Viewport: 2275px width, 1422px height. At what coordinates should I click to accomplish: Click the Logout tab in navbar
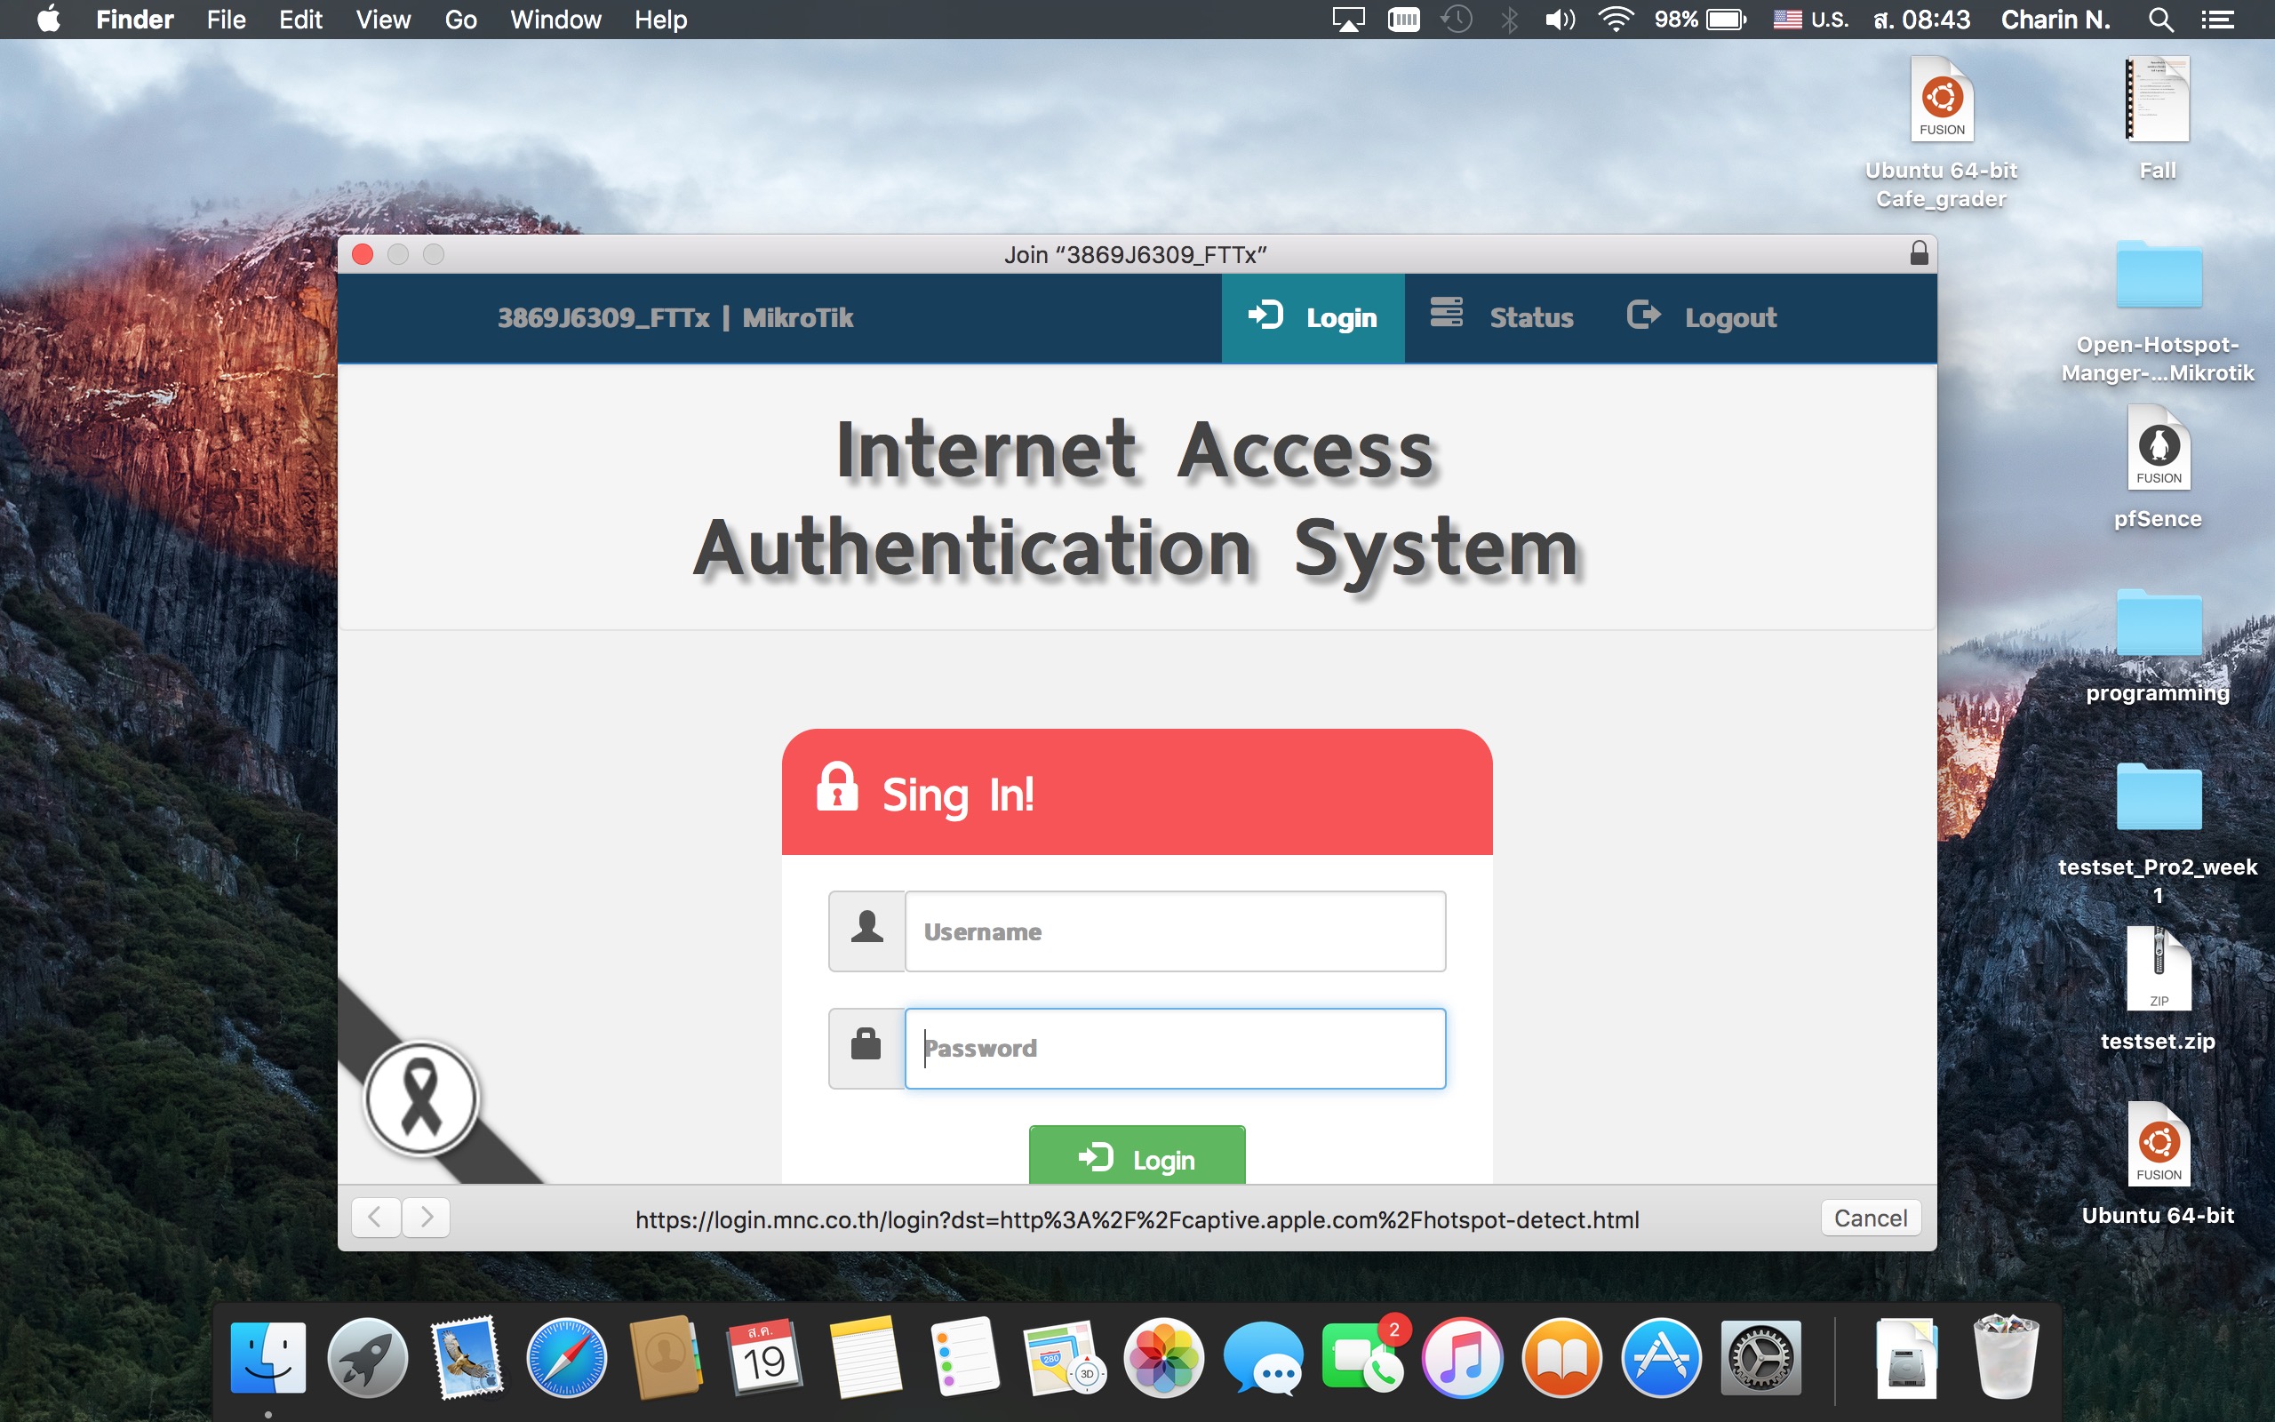(x=1703, y=318)
